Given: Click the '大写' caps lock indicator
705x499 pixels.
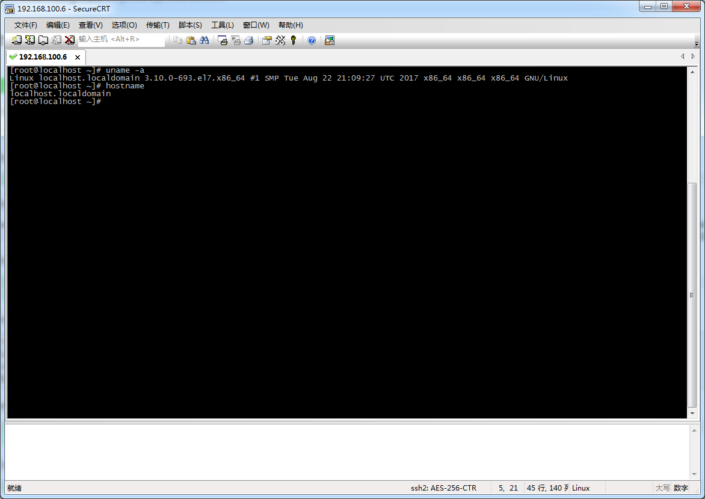Looking at the screenshot, I should coord(662,488).
